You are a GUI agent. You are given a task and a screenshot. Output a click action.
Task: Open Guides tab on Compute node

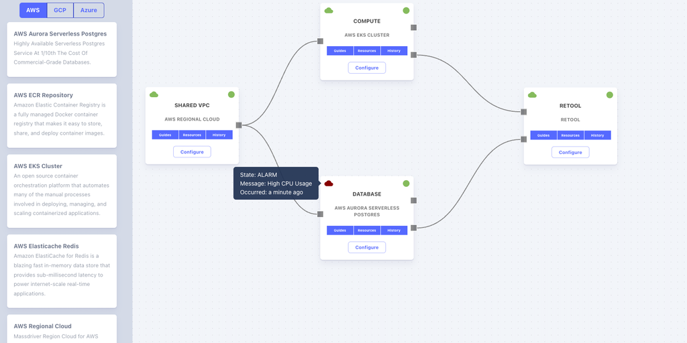pyautogui.click(x=340, y=51)
